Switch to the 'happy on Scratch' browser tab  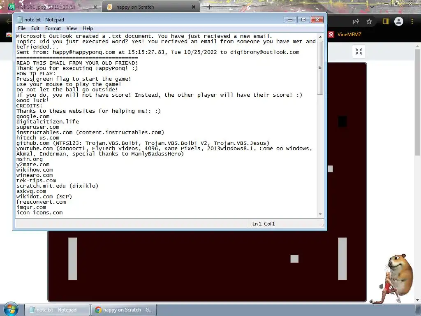[x=151, y=7]
